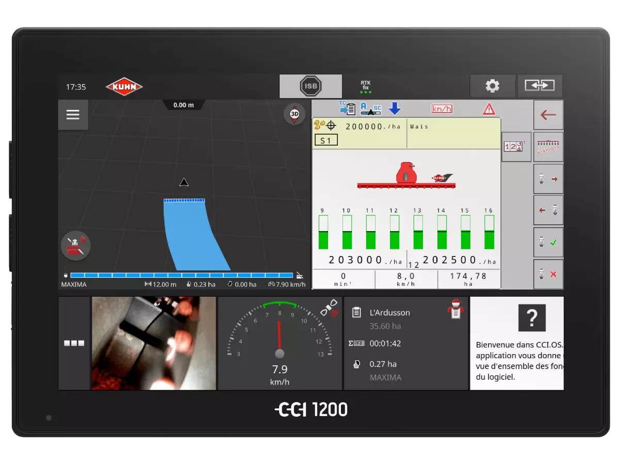Open settings with the gear icon
Viewport: 619px width, 465px height.
492,86
